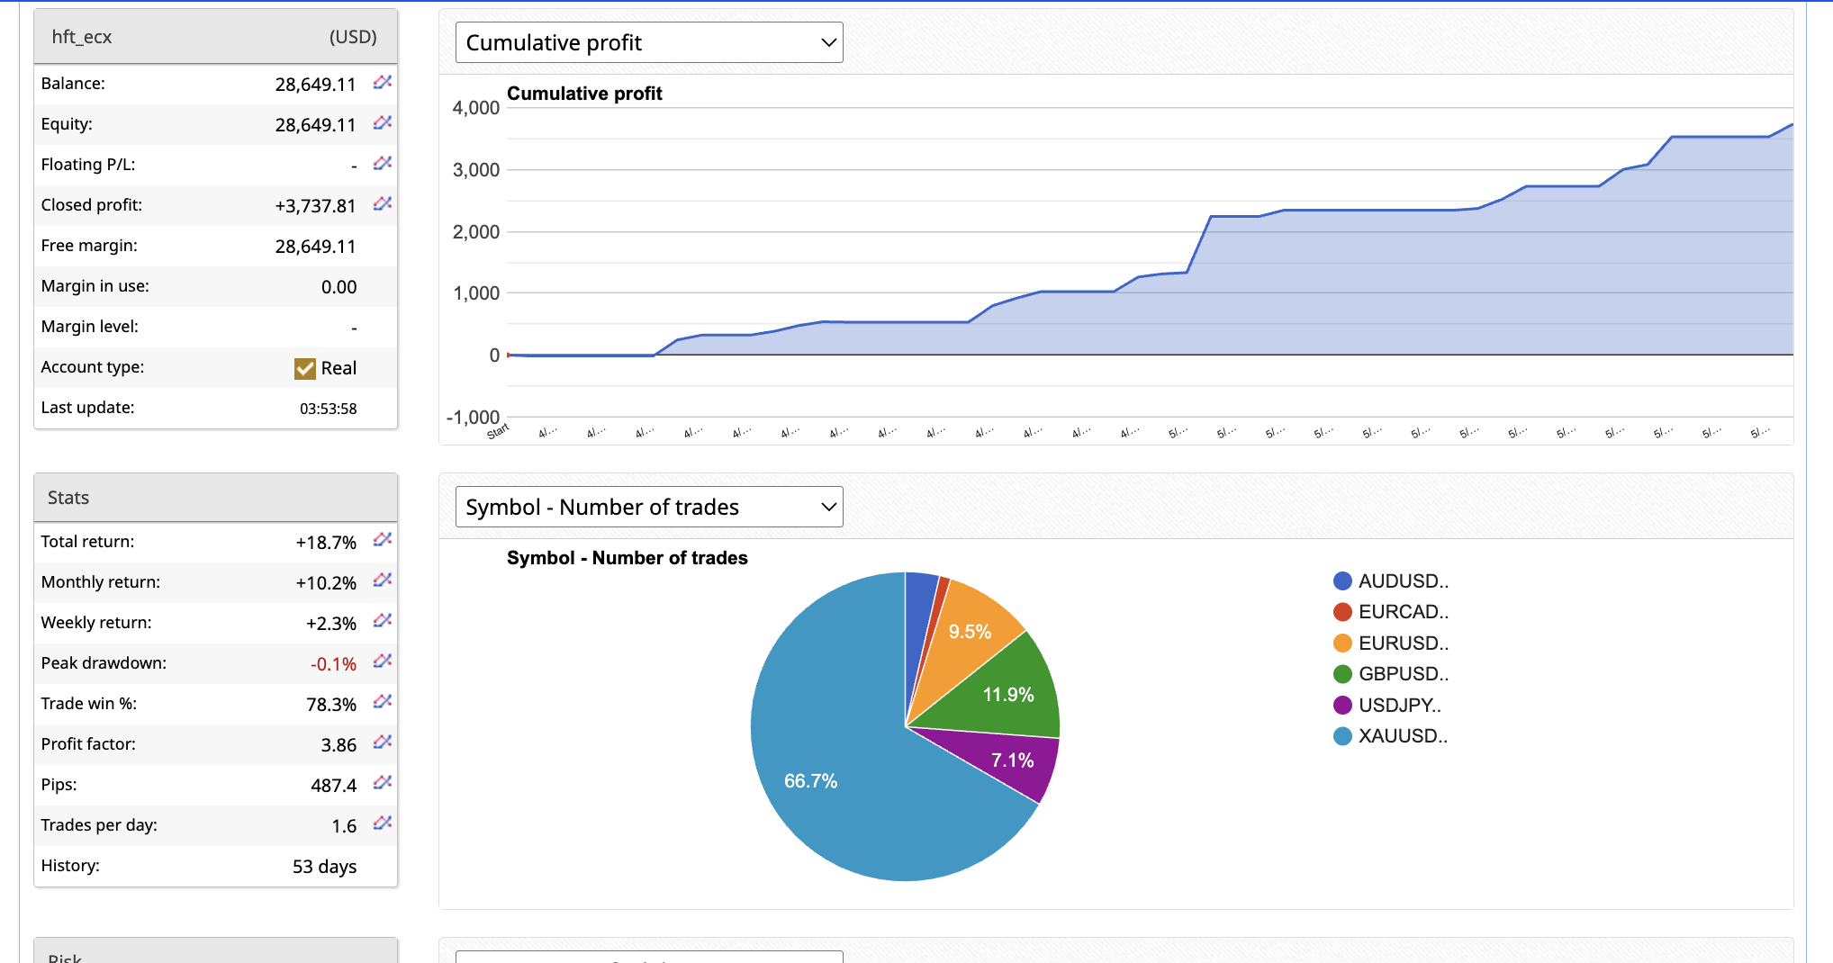Click the chart icon beside Equity
1833x963 pixels.
click(383, 123)
